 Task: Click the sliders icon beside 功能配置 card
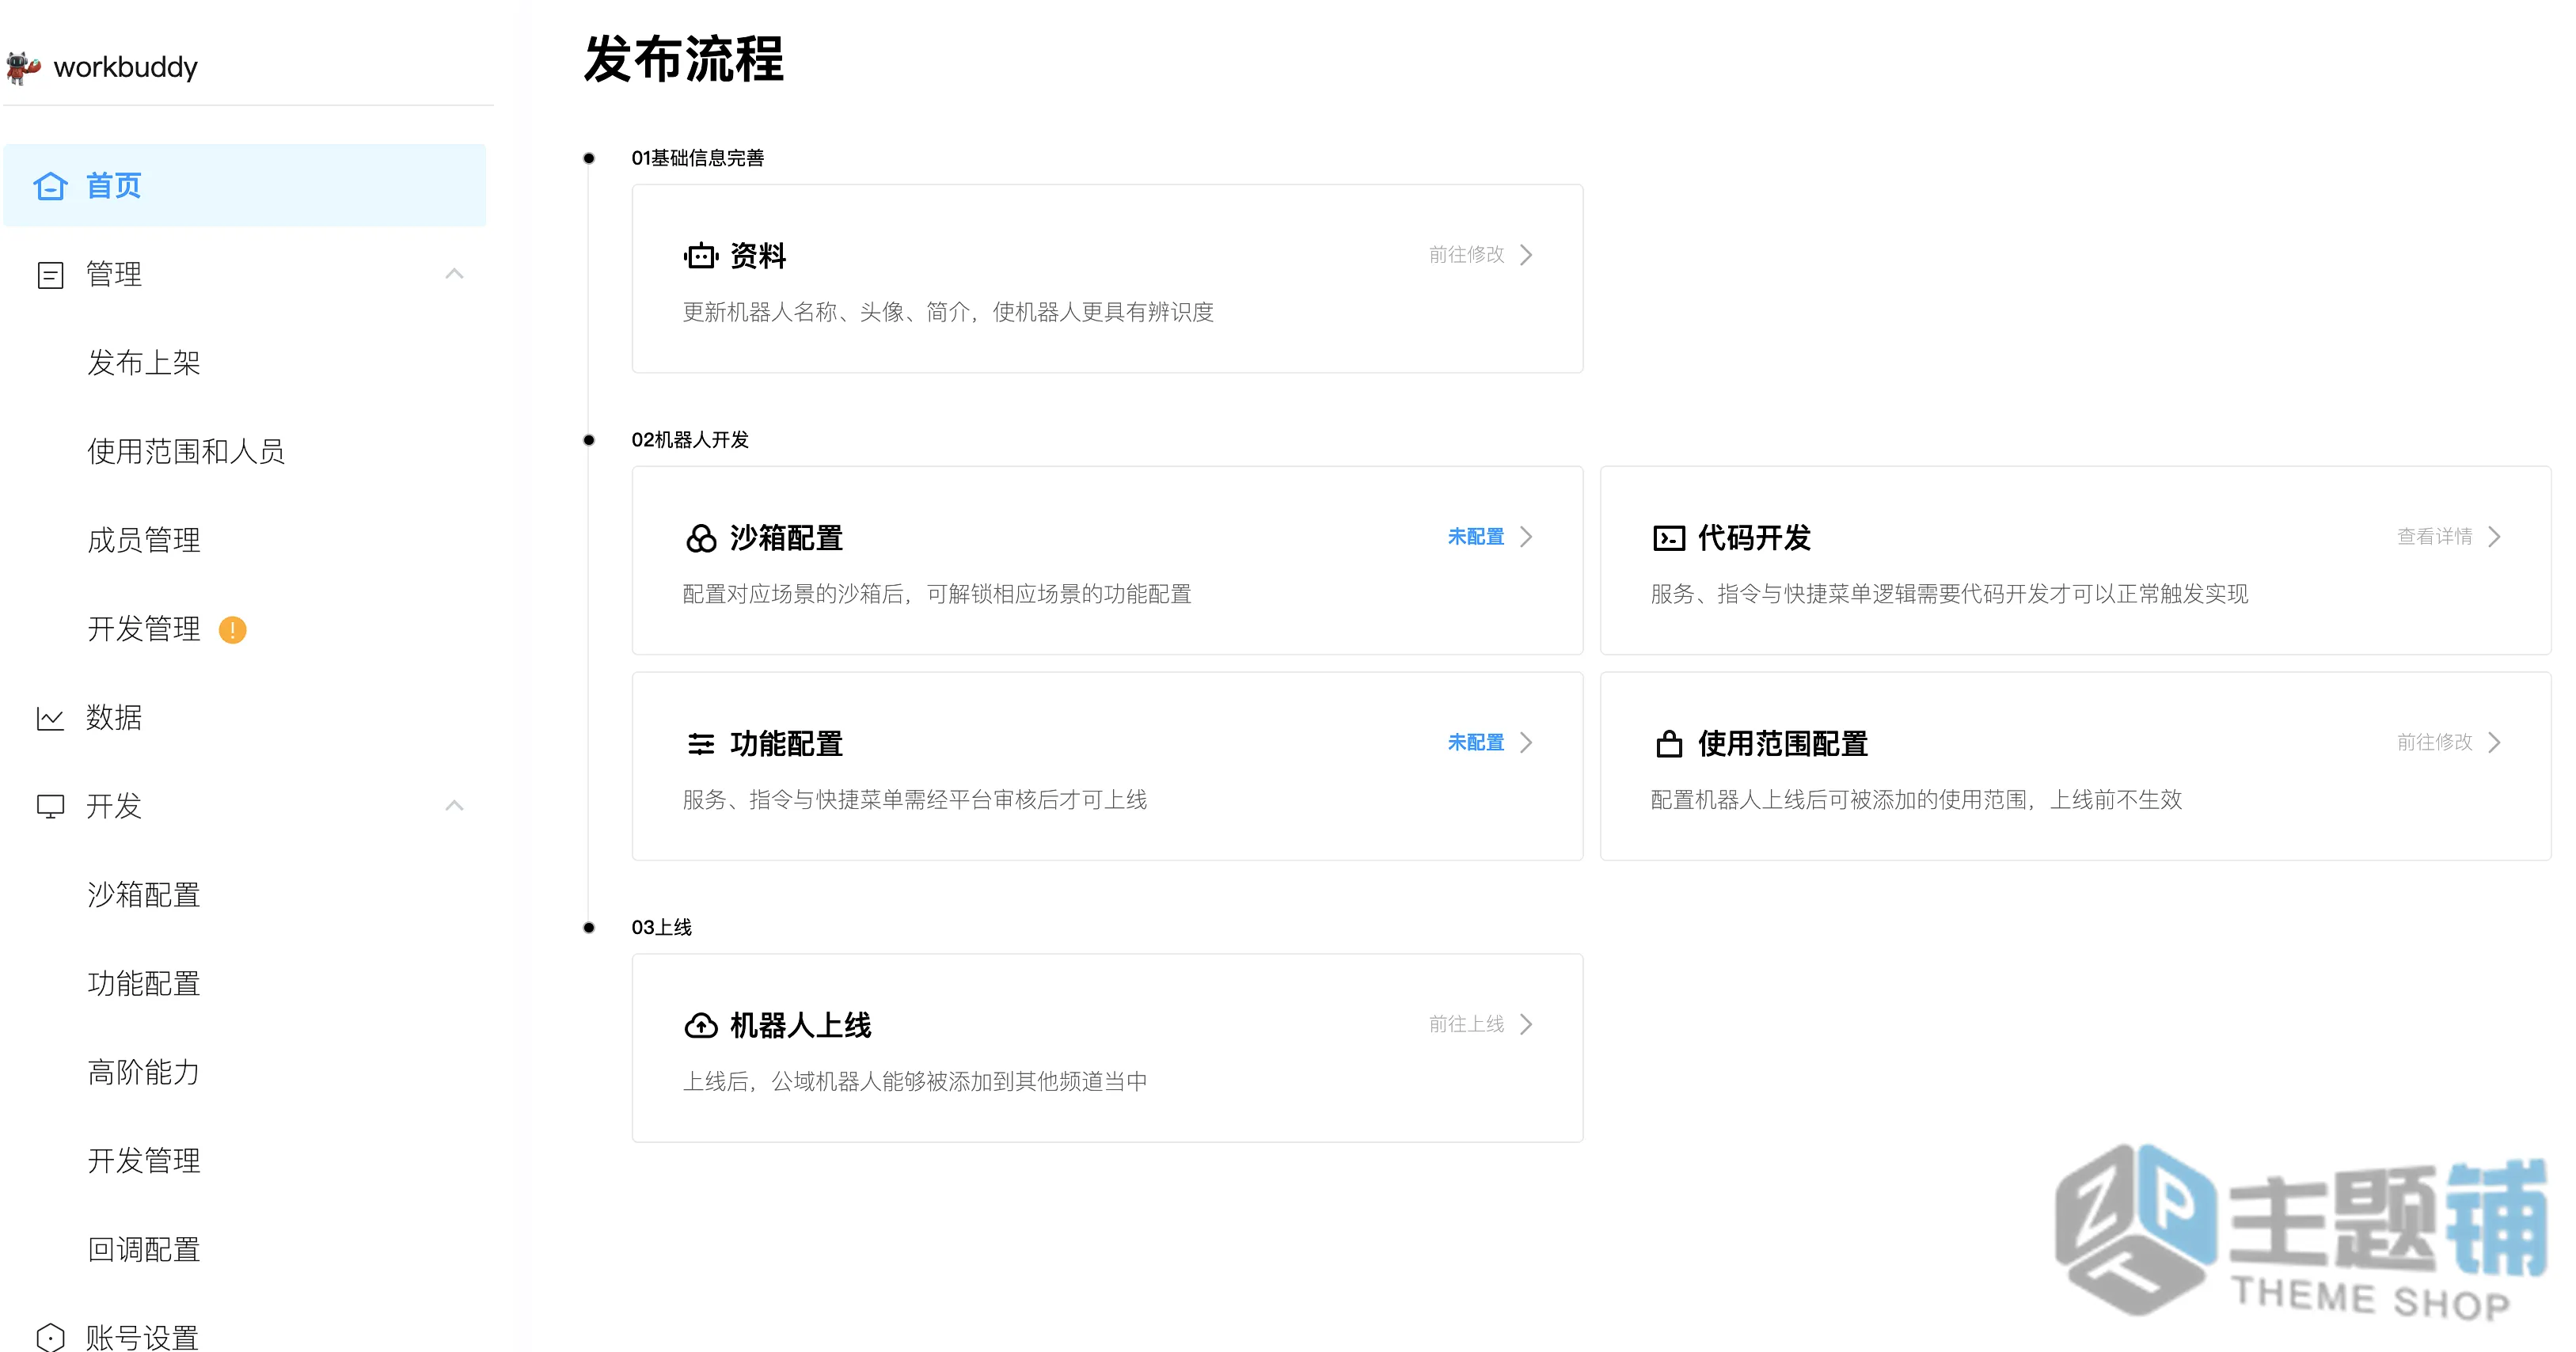click(x=701, y=744)
